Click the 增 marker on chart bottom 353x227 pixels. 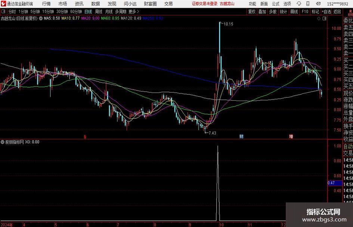[x=291, y=136]
